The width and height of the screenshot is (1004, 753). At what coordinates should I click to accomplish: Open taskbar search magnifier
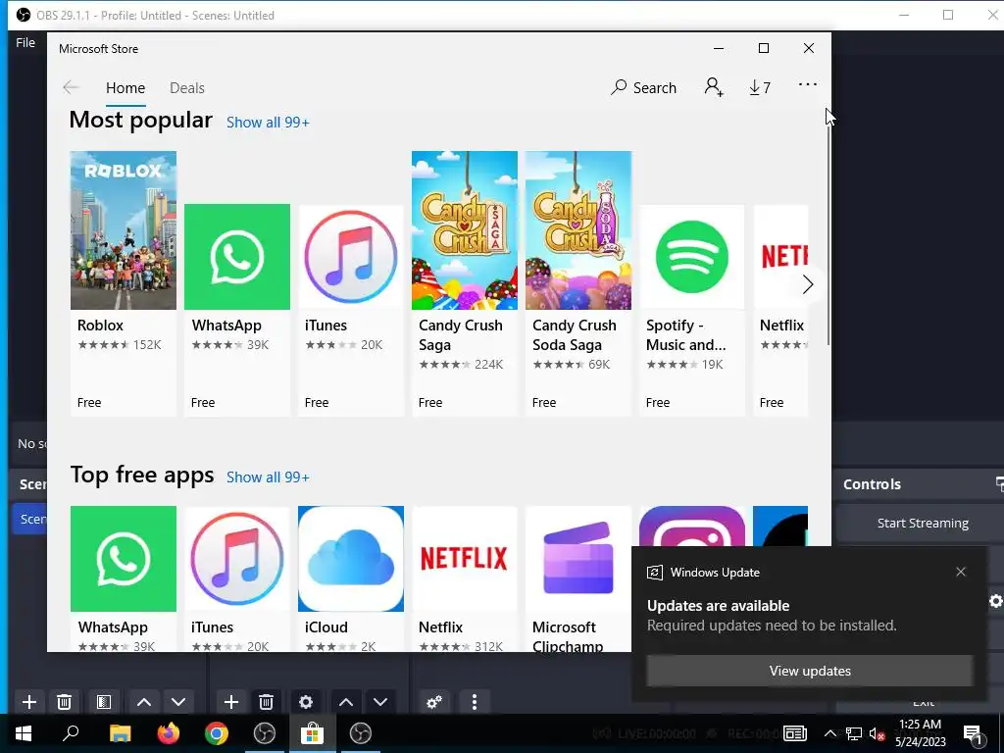coord(71,733)
